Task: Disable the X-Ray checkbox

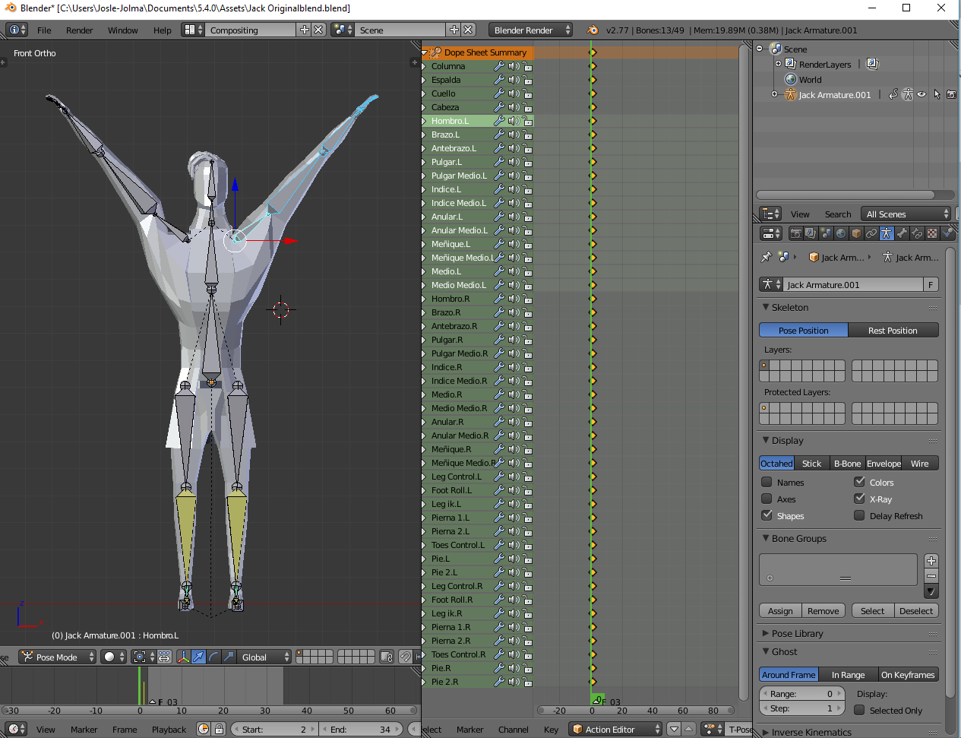Action: tap(859, 499)
